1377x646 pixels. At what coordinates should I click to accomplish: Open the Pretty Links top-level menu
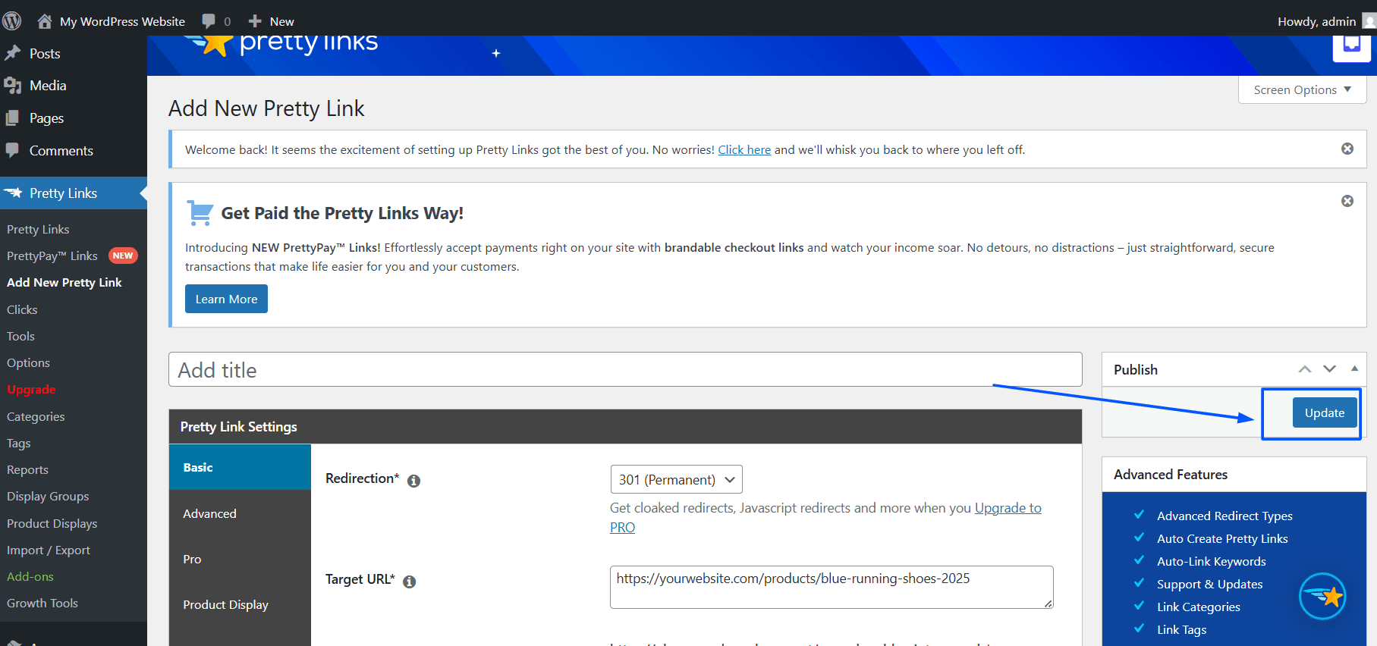click(x=74, y=193)
